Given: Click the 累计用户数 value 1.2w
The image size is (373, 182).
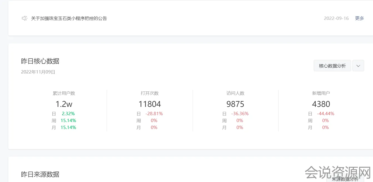Looking at the screenshot, I should click(x=64, y=104).
